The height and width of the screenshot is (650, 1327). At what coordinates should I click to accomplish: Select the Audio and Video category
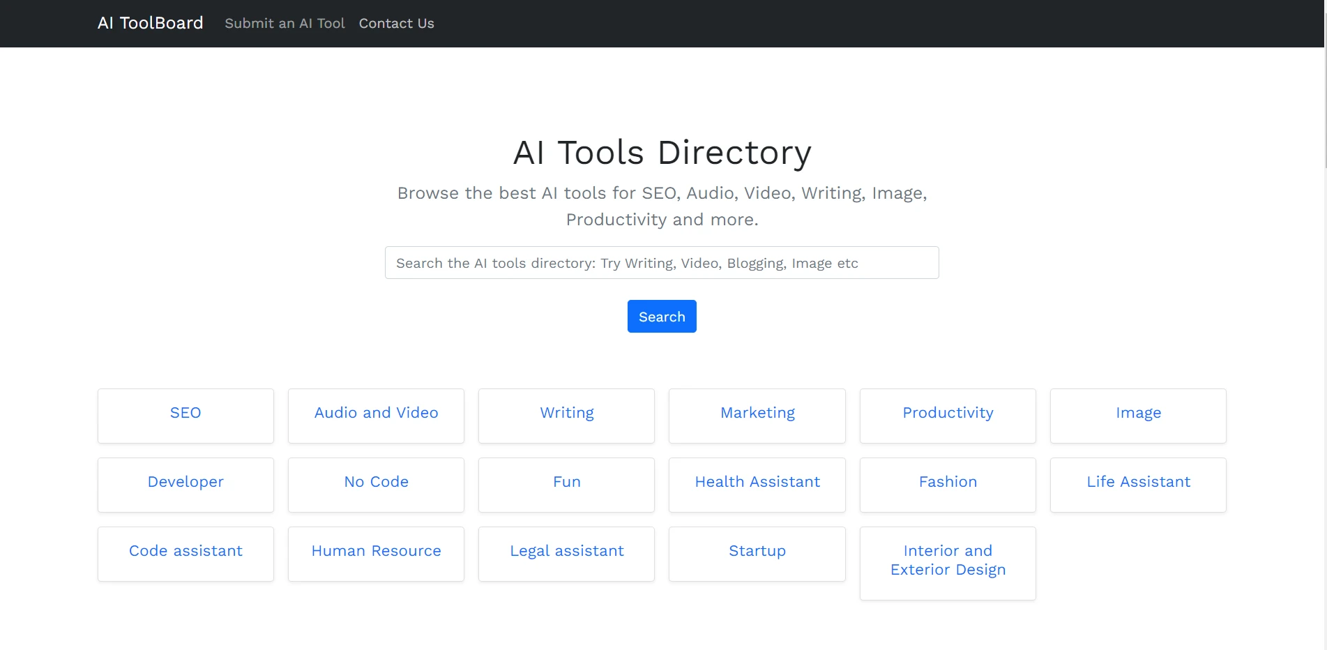pyautogui.click(x=376, y=416)
